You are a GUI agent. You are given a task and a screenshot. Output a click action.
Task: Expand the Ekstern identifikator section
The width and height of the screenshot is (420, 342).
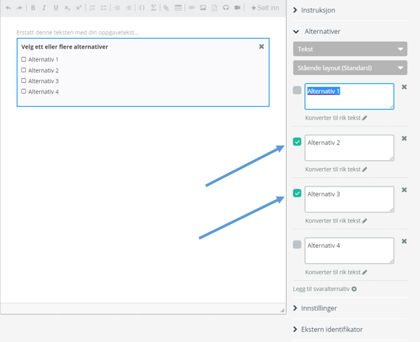(x=328, y=329)
